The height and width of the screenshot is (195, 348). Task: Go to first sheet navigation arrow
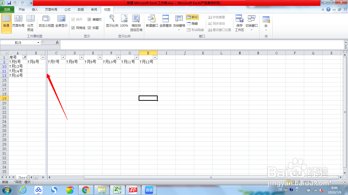coord(3,177)
